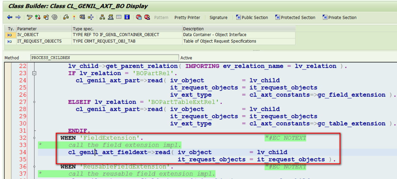Go back with the blue left arrow
This screenshot has height=179, width=397.
click(10, 18)
